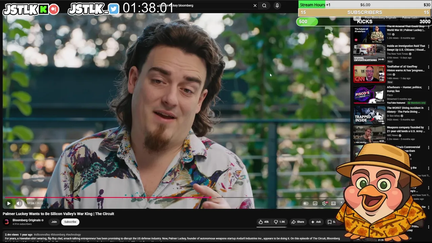The height and width of the screenshot is (243, 432).
Task: Open options menu for the Weapons company video
Action: [x=429, y=128]
